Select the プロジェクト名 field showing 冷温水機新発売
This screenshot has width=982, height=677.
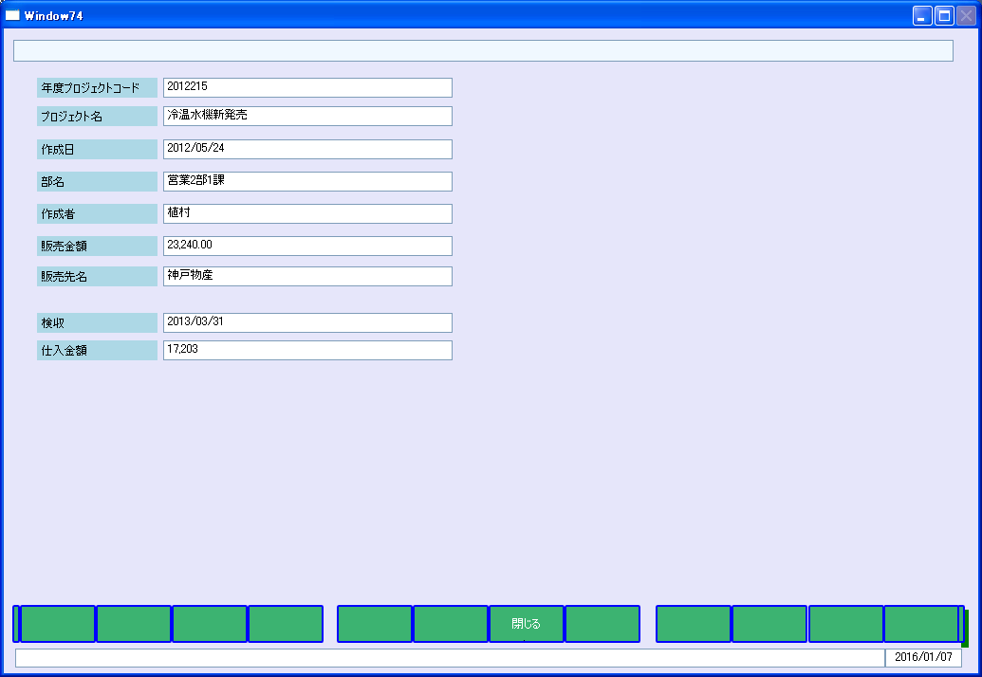tap(307, 116)
